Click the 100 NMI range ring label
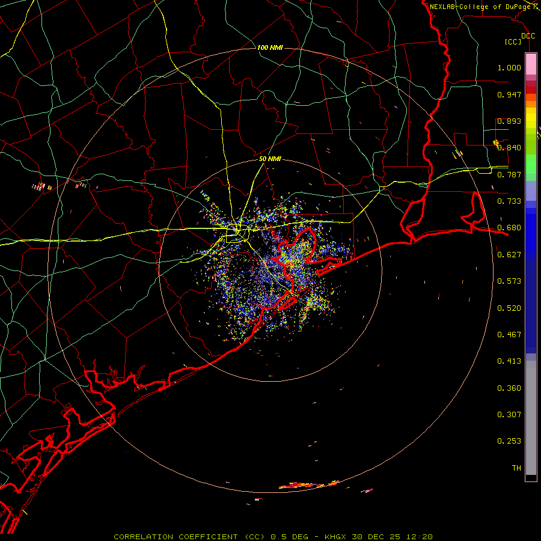 coord(270,47)
